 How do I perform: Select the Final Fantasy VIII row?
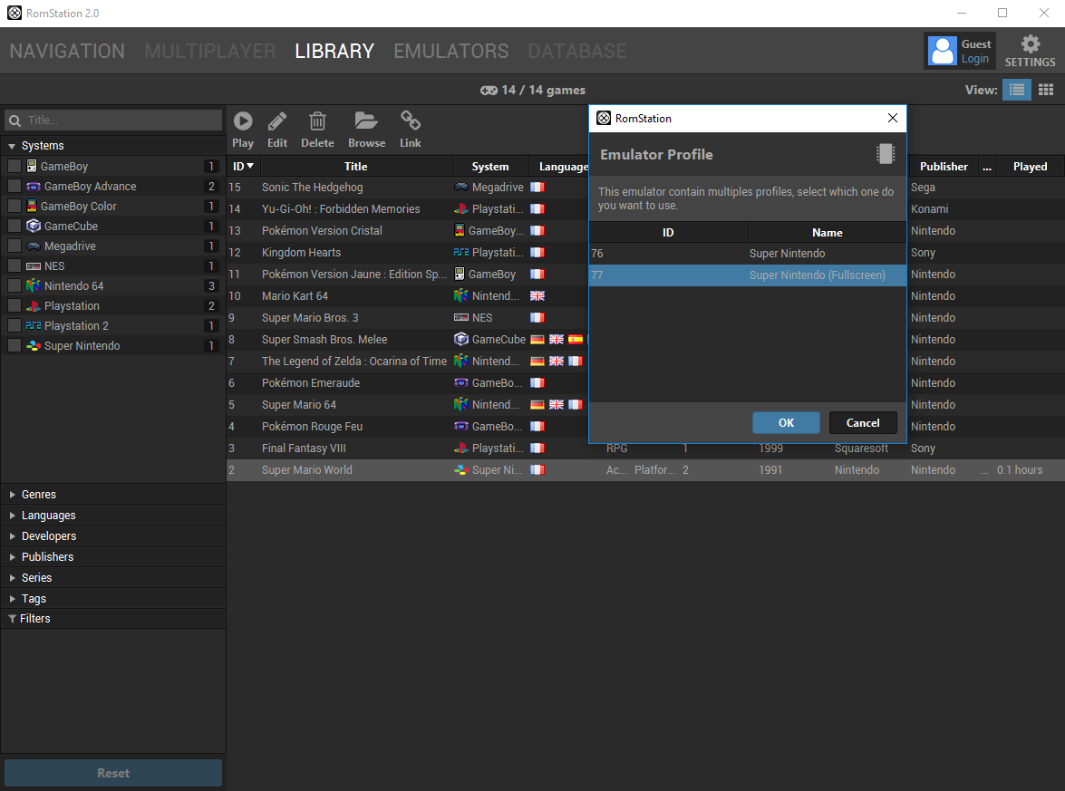pyautogui.click(x=645, y=449)
